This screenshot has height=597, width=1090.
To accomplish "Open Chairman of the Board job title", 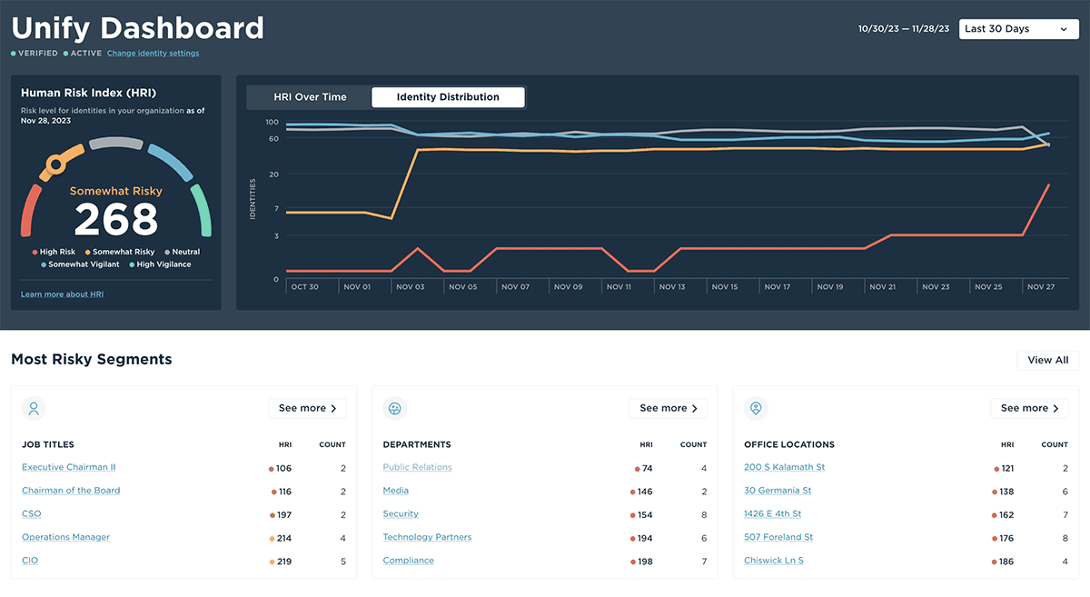I will (71, 491).
